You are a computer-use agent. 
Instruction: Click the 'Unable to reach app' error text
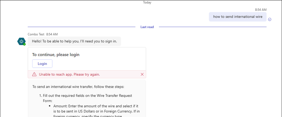click(69, 74)
